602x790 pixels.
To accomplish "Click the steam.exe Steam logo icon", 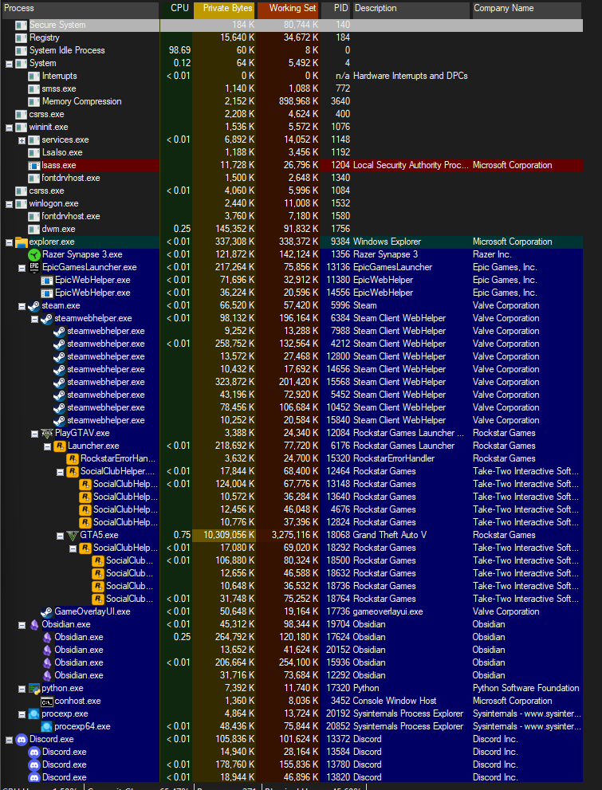I will coord(33,306).
